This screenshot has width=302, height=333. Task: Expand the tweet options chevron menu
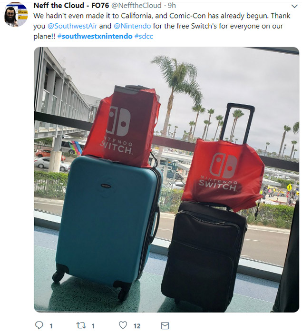294,6
